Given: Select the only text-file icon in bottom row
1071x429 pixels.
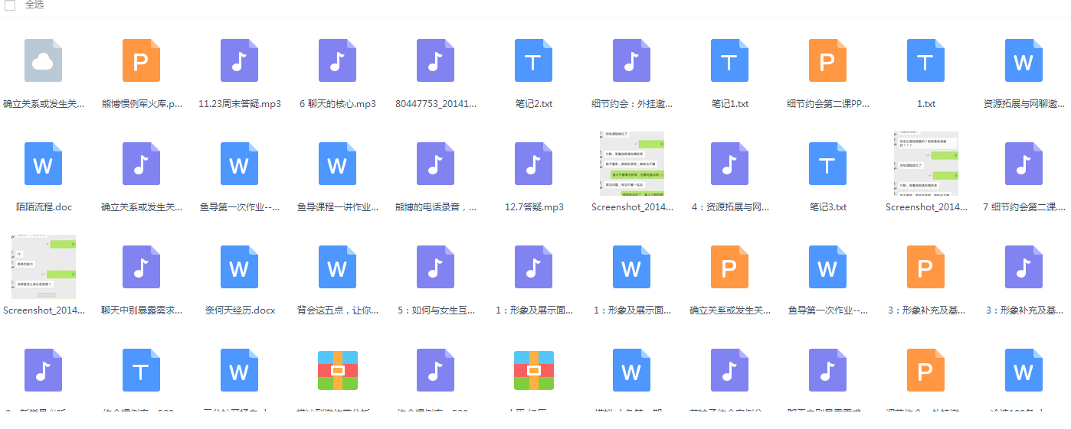Looking at the screenshot, I should pos(141,370).
